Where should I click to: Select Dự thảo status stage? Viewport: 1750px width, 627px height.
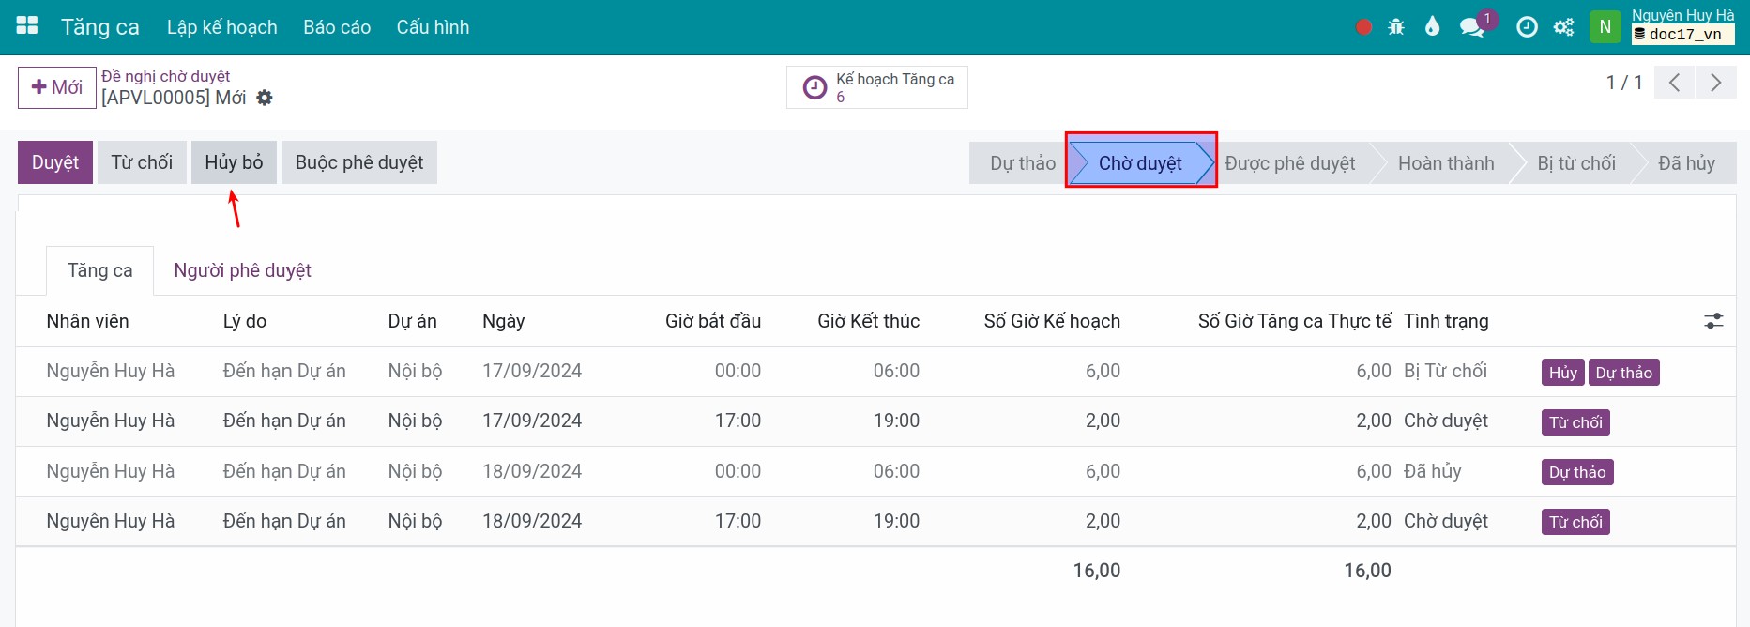[1022, 163]
